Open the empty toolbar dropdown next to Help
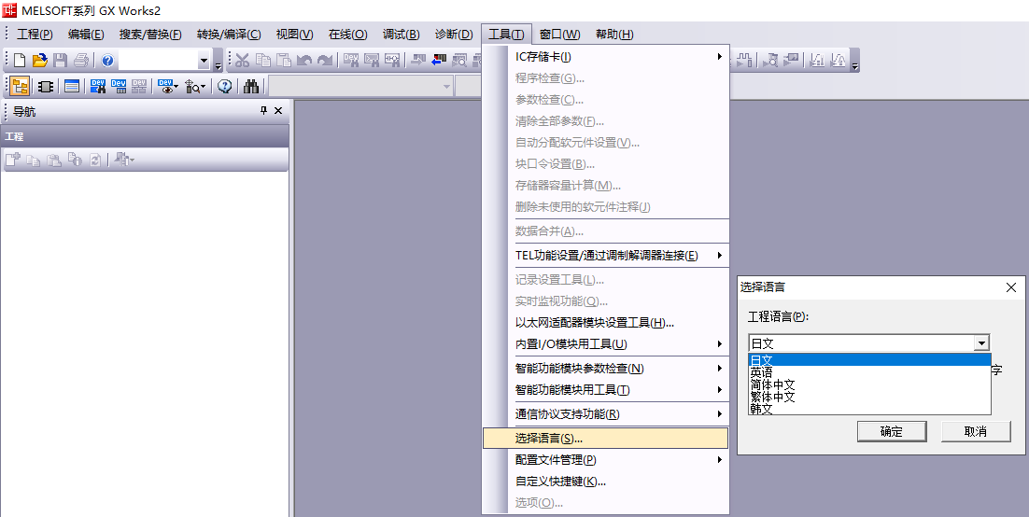Viewport: 1029px width, 517px height. point(204,61)
